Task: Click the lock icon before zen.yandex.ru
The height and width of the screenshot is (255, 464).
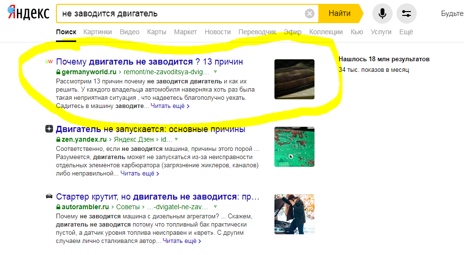Action: pos(58,139)
